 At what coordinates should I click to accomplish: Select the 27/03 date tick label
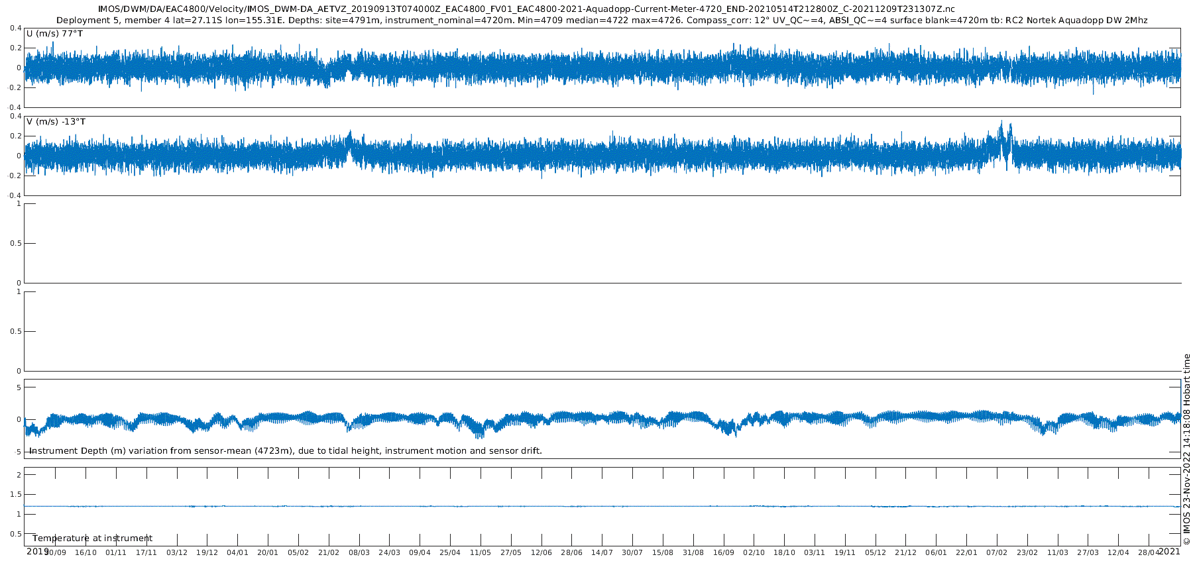(x=1088, y=552)
